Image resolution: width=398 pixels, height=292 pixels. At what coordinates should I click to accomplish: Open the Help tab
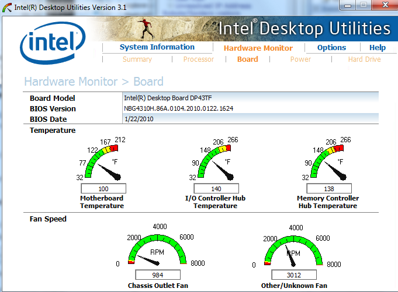coord(378,48)
